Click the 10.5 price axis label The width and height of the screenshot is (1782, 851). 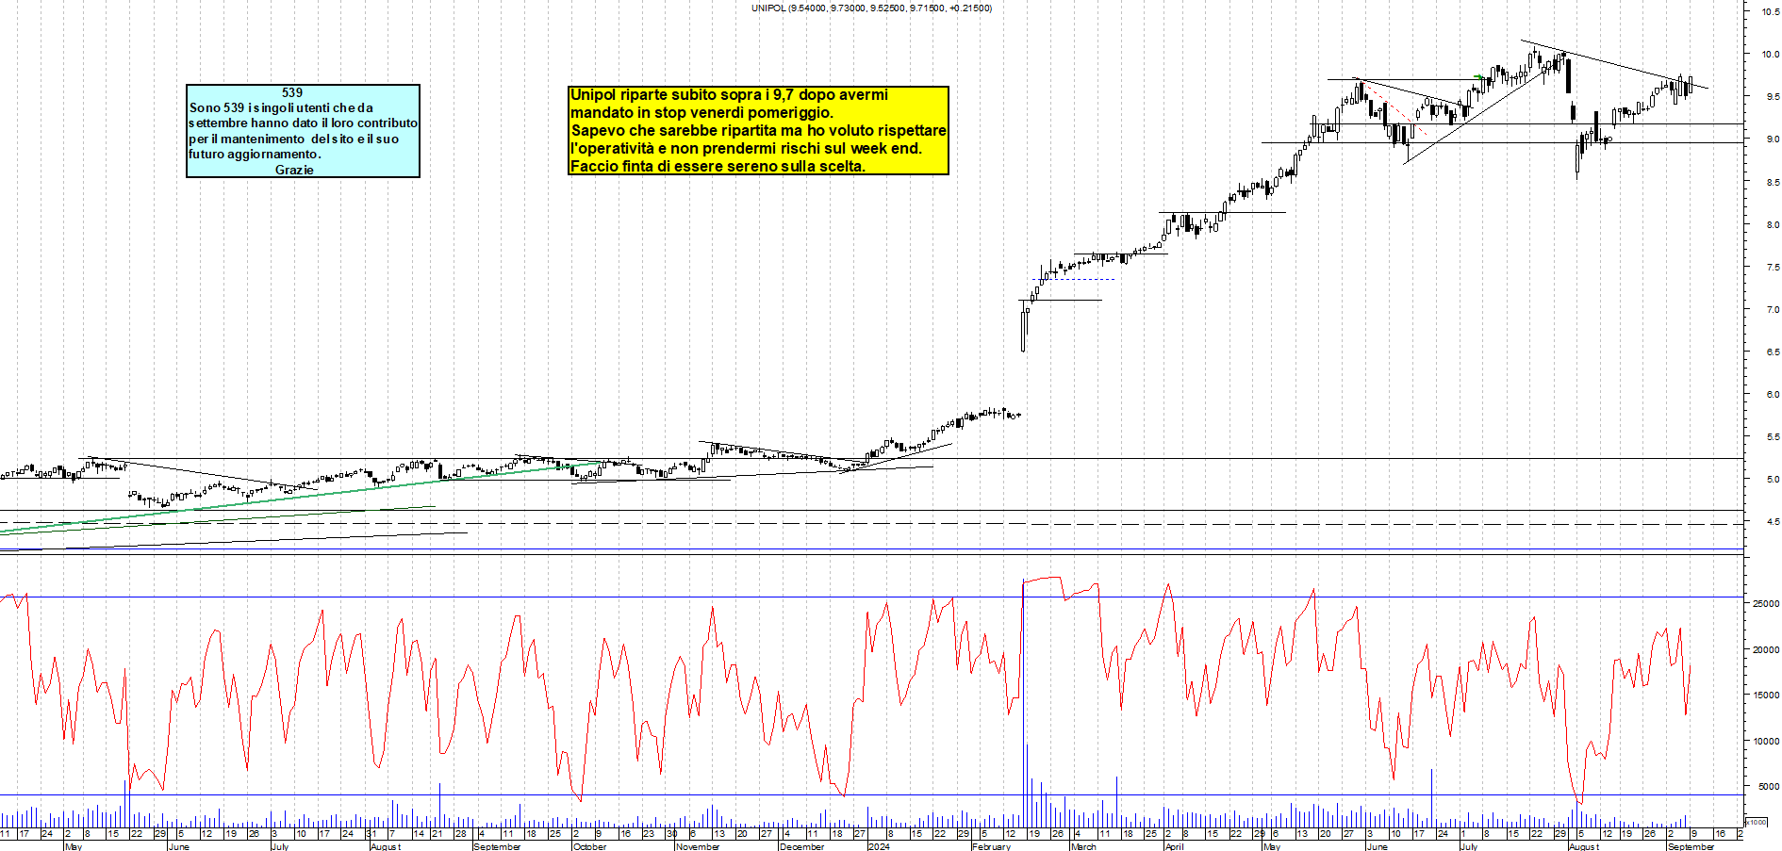[x=1770, y=11]
